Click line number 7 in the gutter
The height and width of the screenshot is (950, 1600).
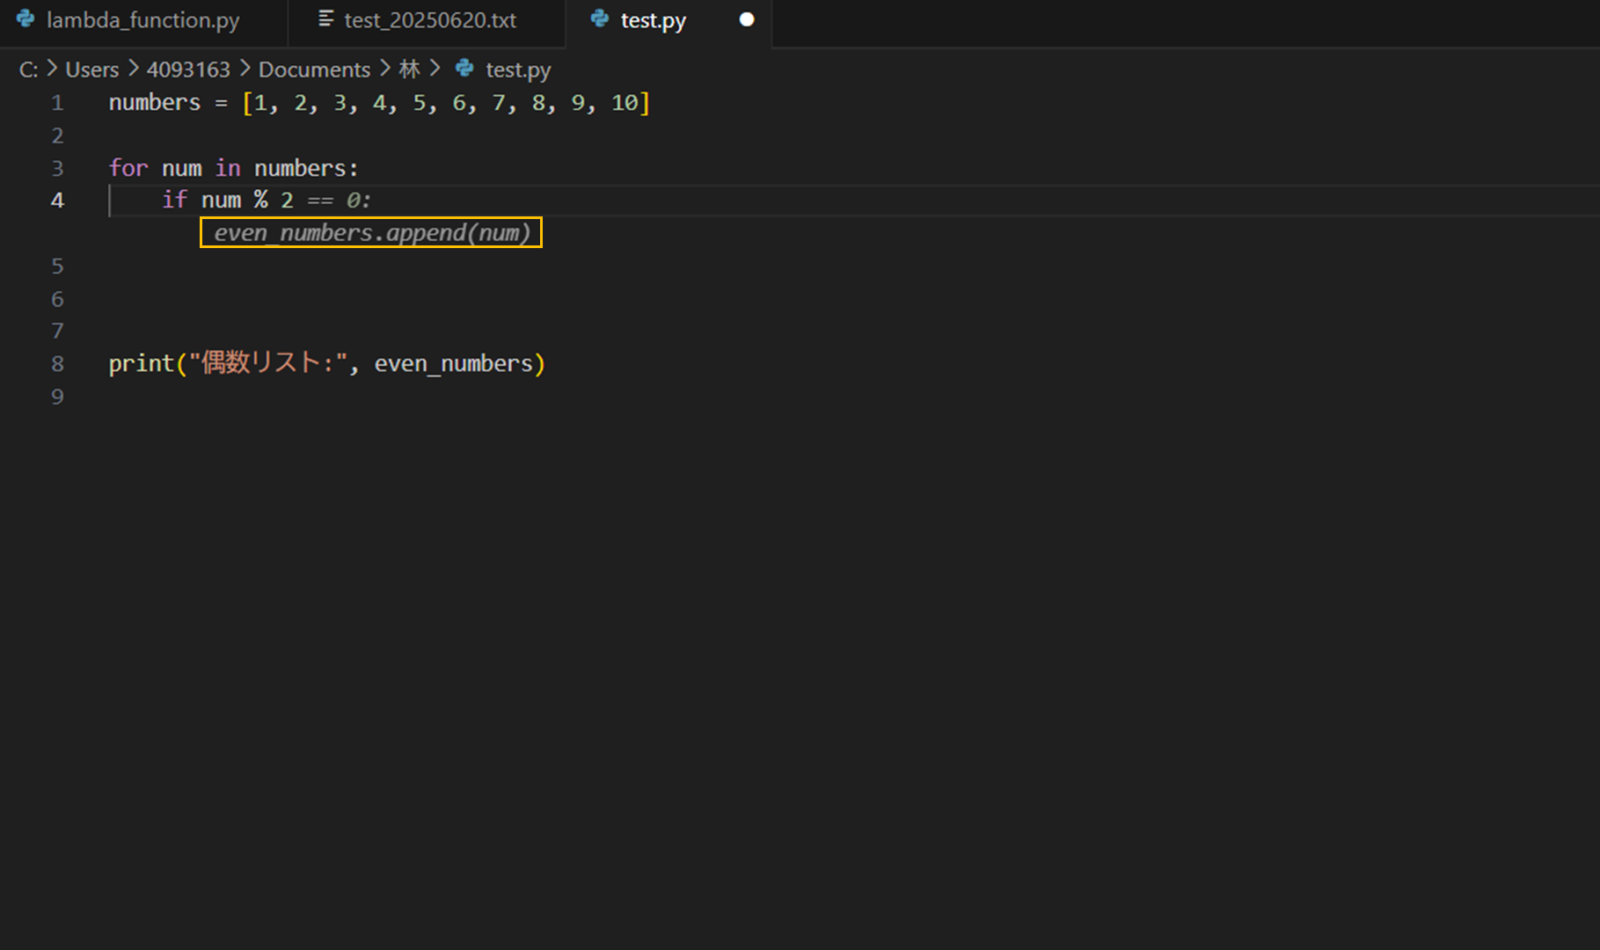57,331
